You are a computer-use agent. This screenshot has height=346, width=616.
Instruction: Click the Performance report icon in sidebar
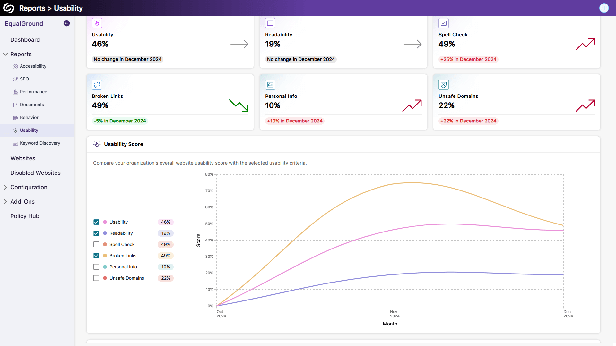click(15, 92)
